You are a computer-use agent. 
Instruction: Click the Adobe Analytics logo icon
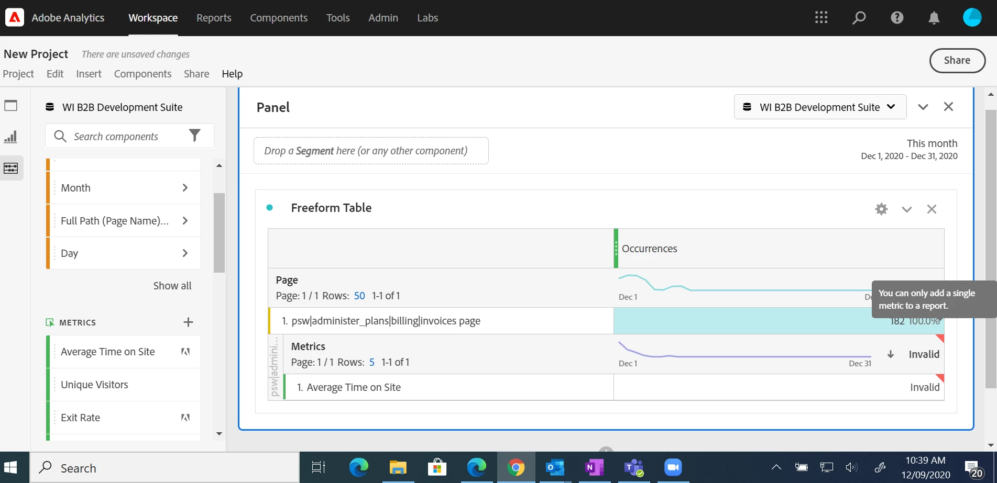(x=15, y=17)
